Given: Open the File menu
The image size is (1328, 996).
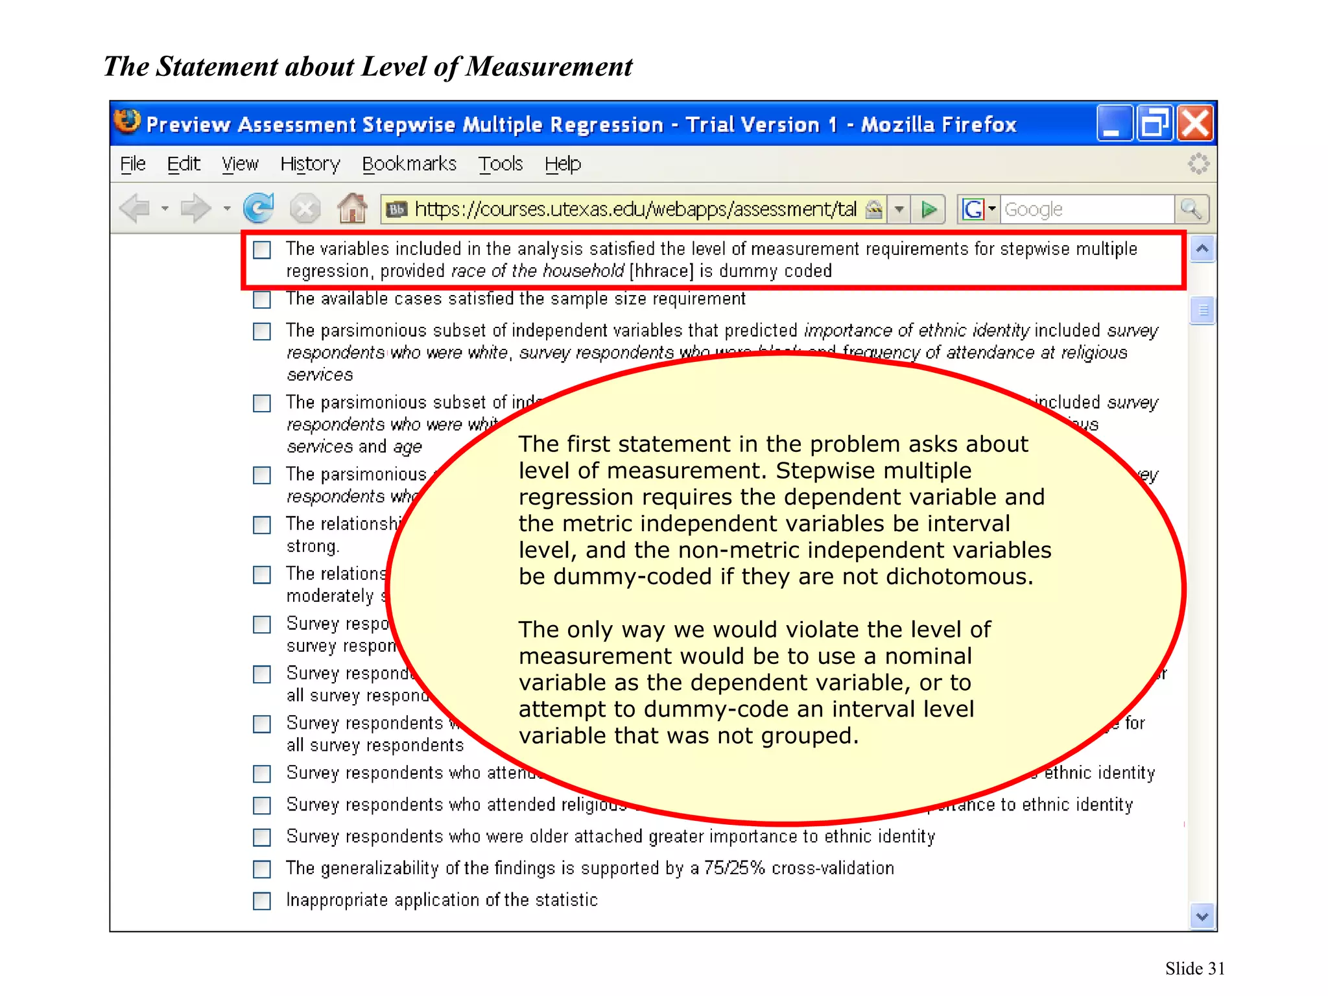Looking at the screenshot, I should pos(133,164).
